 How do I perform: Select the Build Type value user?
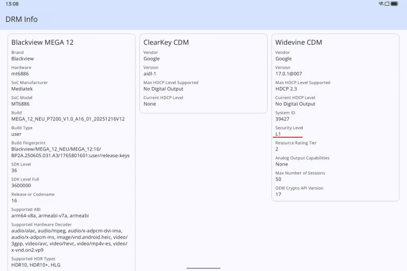pyautogui.click(x=16, y=134)
